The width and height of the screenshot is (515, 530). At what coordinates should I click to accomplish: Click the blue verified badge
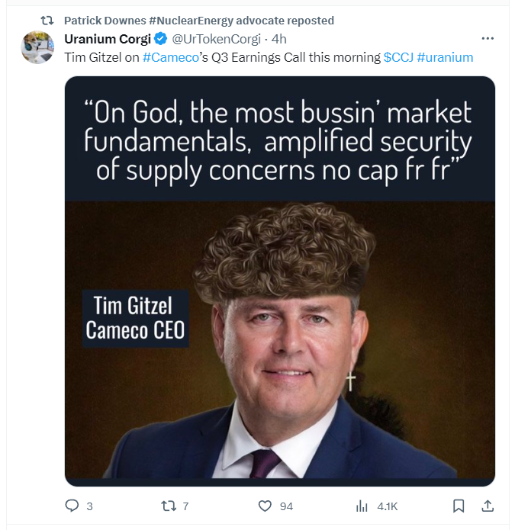click(x=161, y=39)
